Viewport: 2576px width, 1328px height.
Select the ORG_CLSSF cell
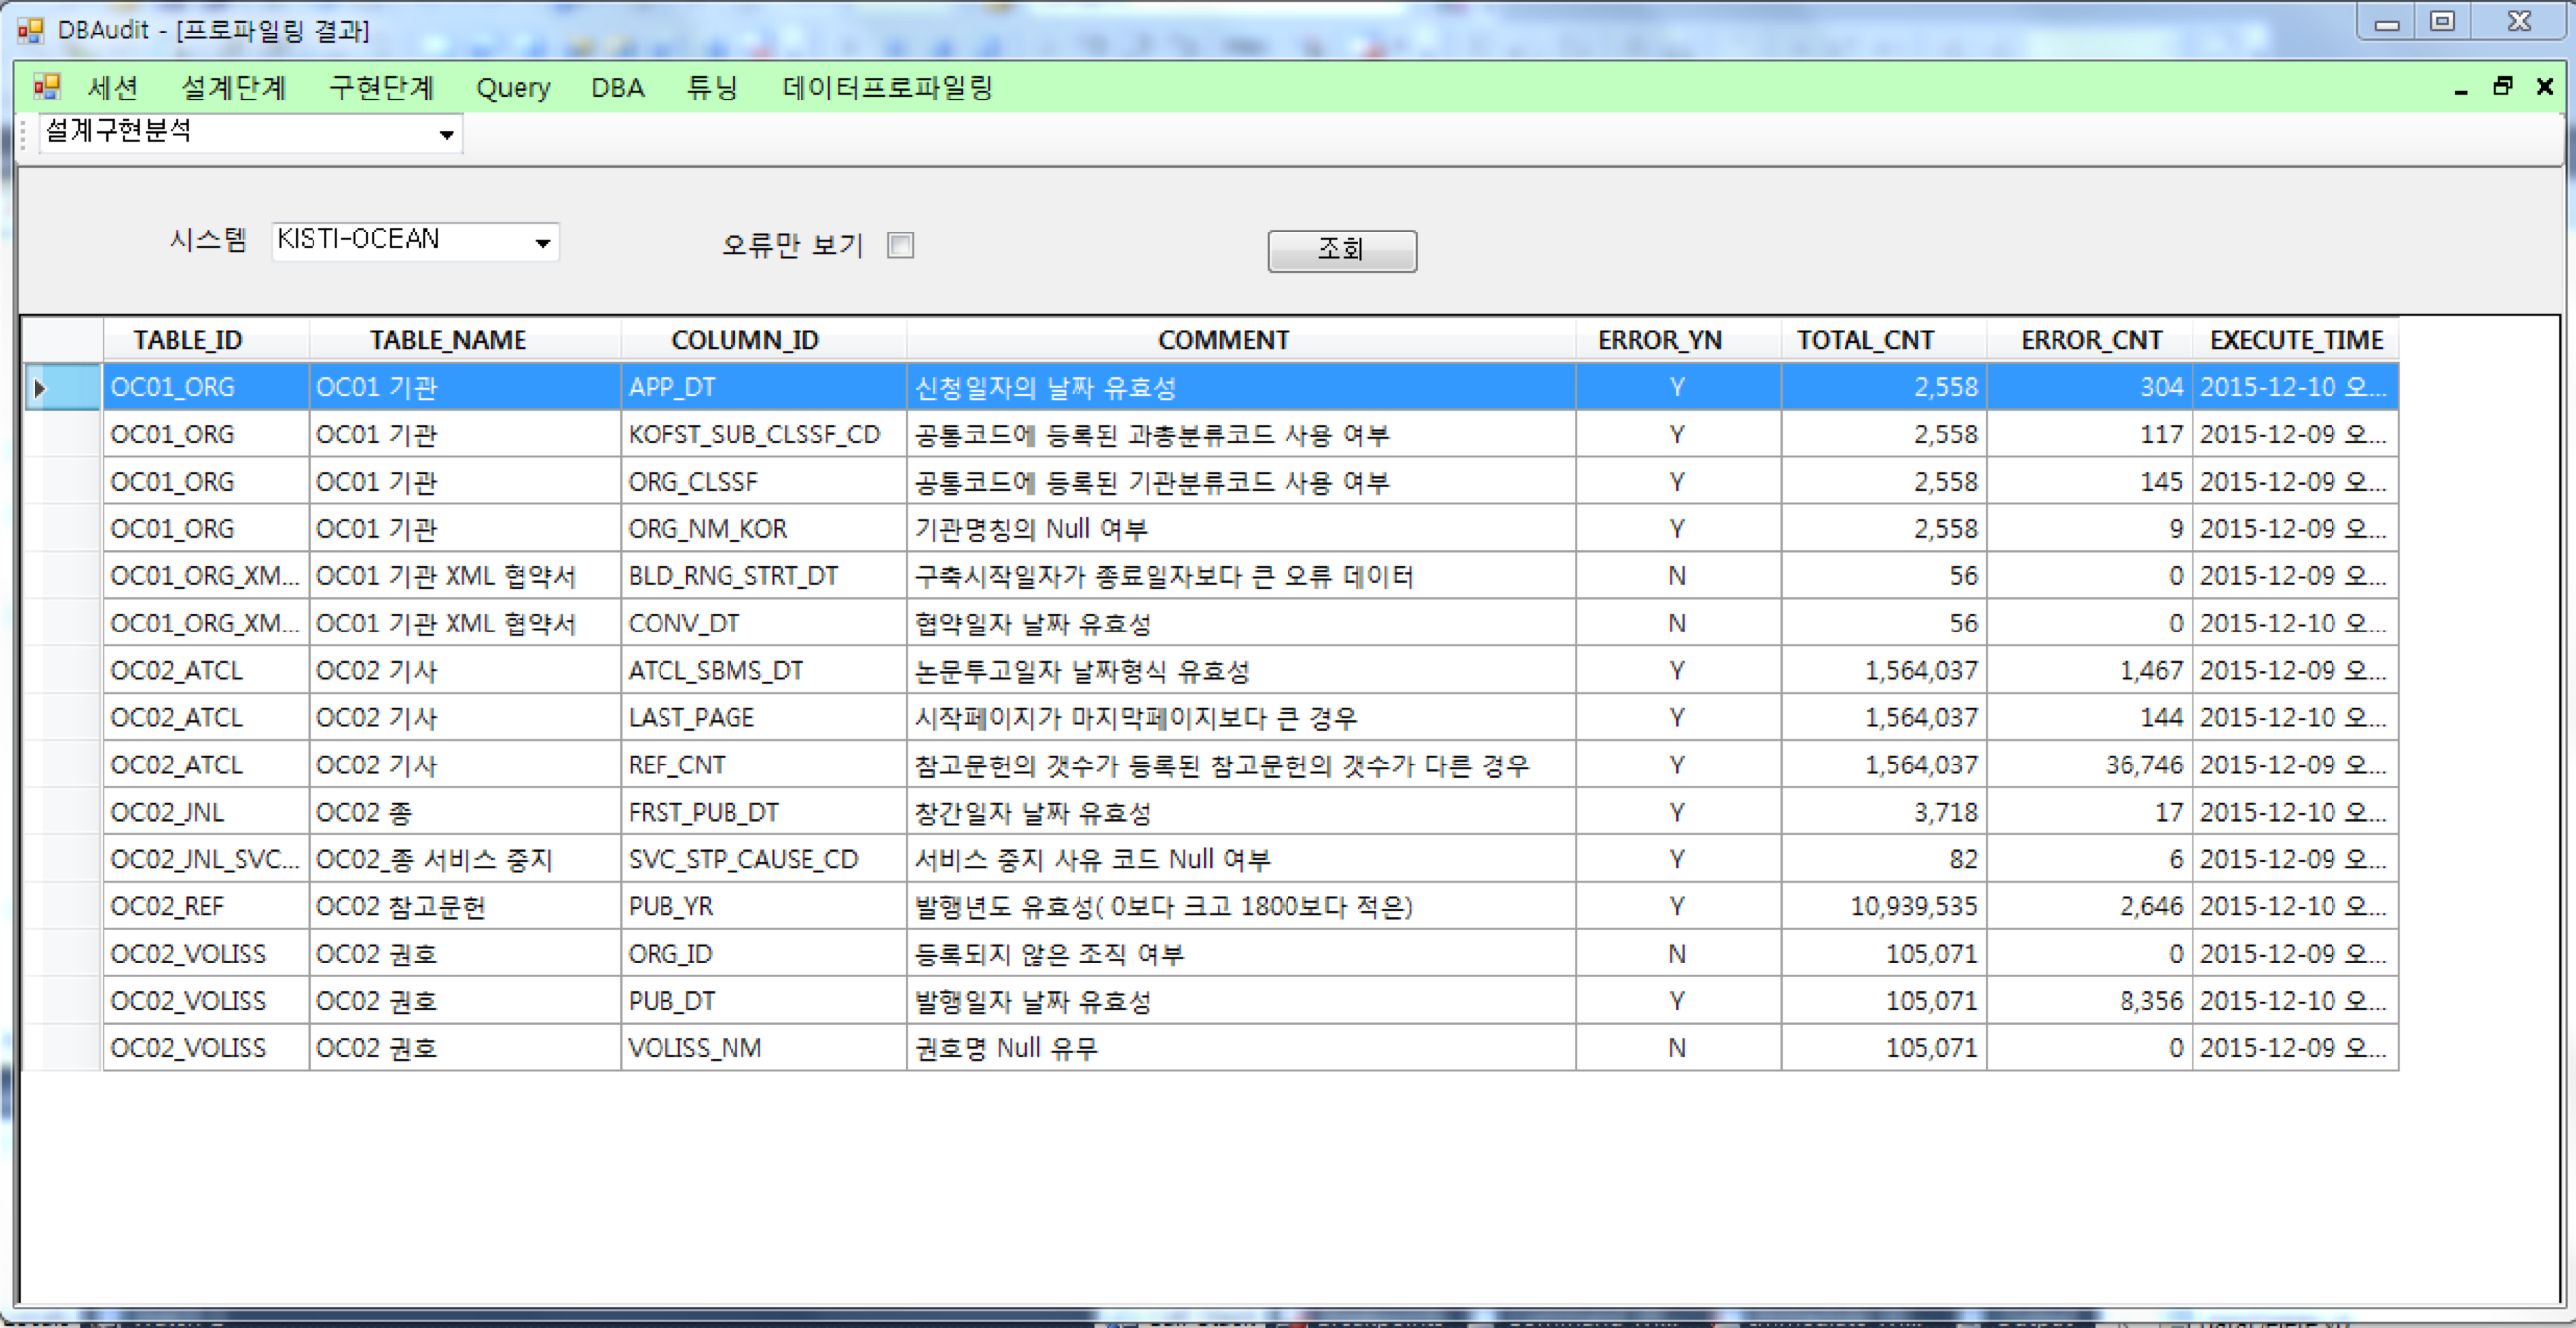click(763, 482)
